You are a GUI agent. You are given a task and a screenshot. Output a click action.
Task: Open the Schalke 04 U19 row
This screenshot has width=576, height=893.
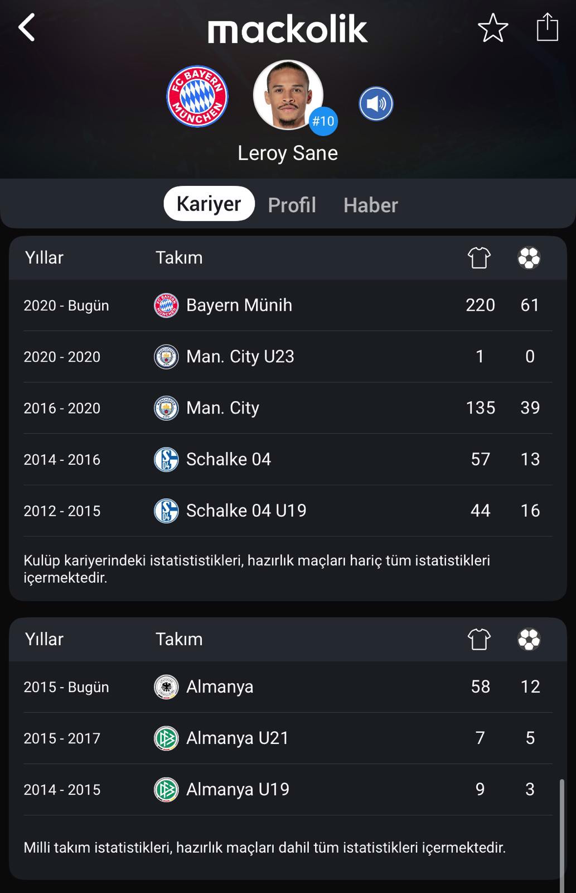point(288,511)
